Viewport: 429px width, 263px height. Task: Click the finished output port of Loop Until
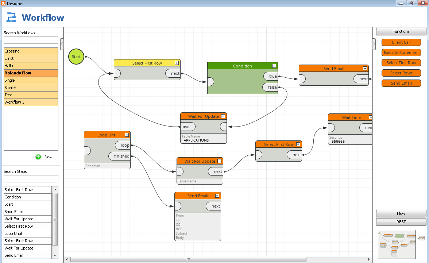[120, 156]
